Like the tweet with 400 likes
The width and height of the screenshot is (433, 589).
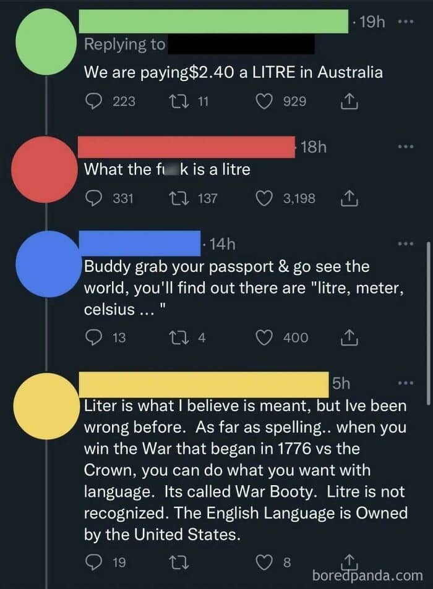pos(266,337)
